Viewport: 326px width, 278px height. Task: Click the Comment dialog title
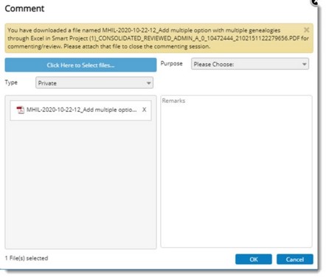(x=24, y=9)
